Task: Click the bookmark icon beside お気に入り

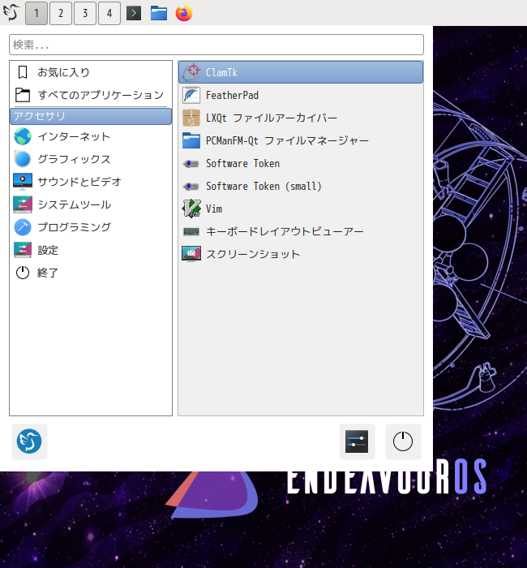Action: coord(23,72)
